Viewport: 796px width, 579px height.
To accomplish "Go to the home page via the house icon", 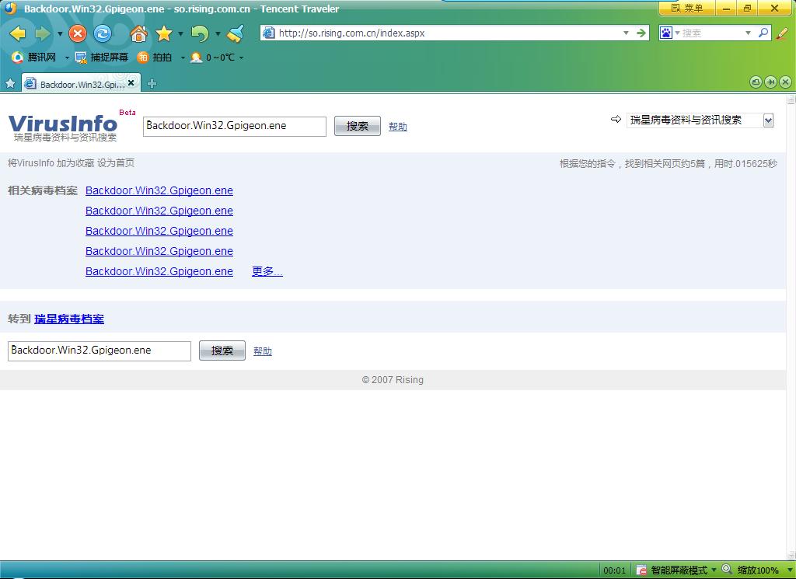I will (138, 33).
